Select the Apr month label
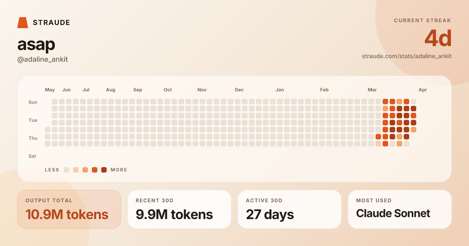This screenshot has width=469, height=246. coord(422,90)
